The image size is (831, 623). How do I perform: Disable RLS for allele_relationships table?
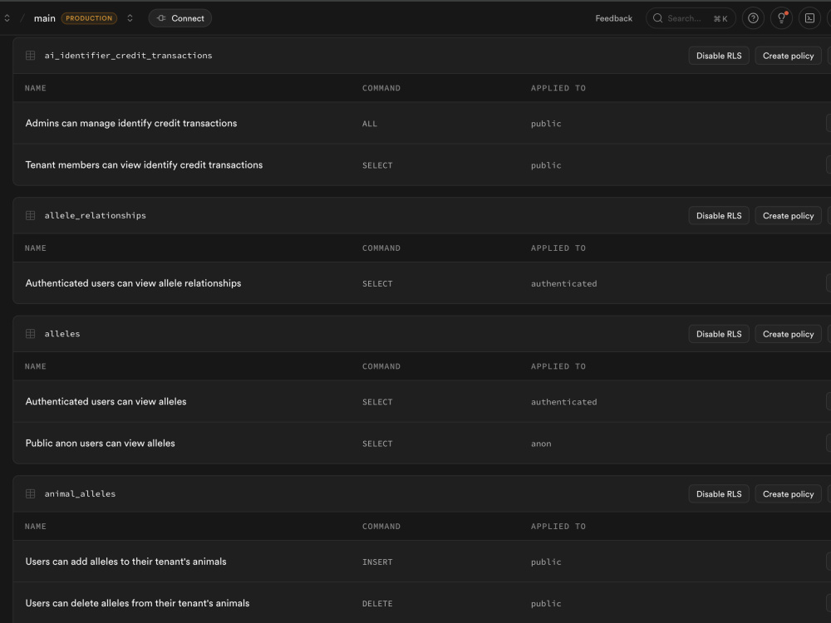tap(719, 216)
